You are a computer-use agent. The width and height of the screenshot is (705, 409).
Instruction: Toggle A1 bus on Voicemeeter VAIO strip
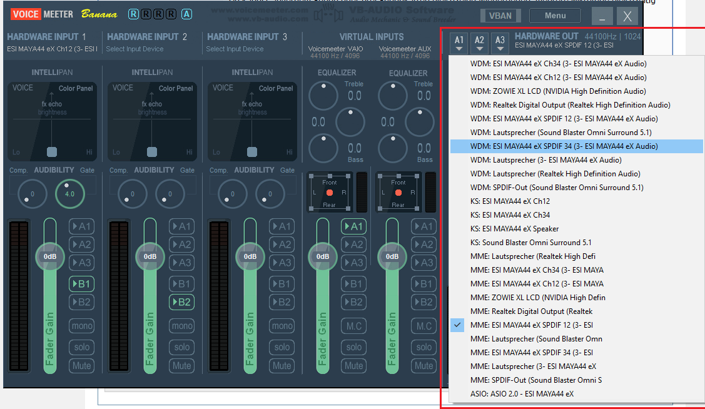(x=354, y=226)
